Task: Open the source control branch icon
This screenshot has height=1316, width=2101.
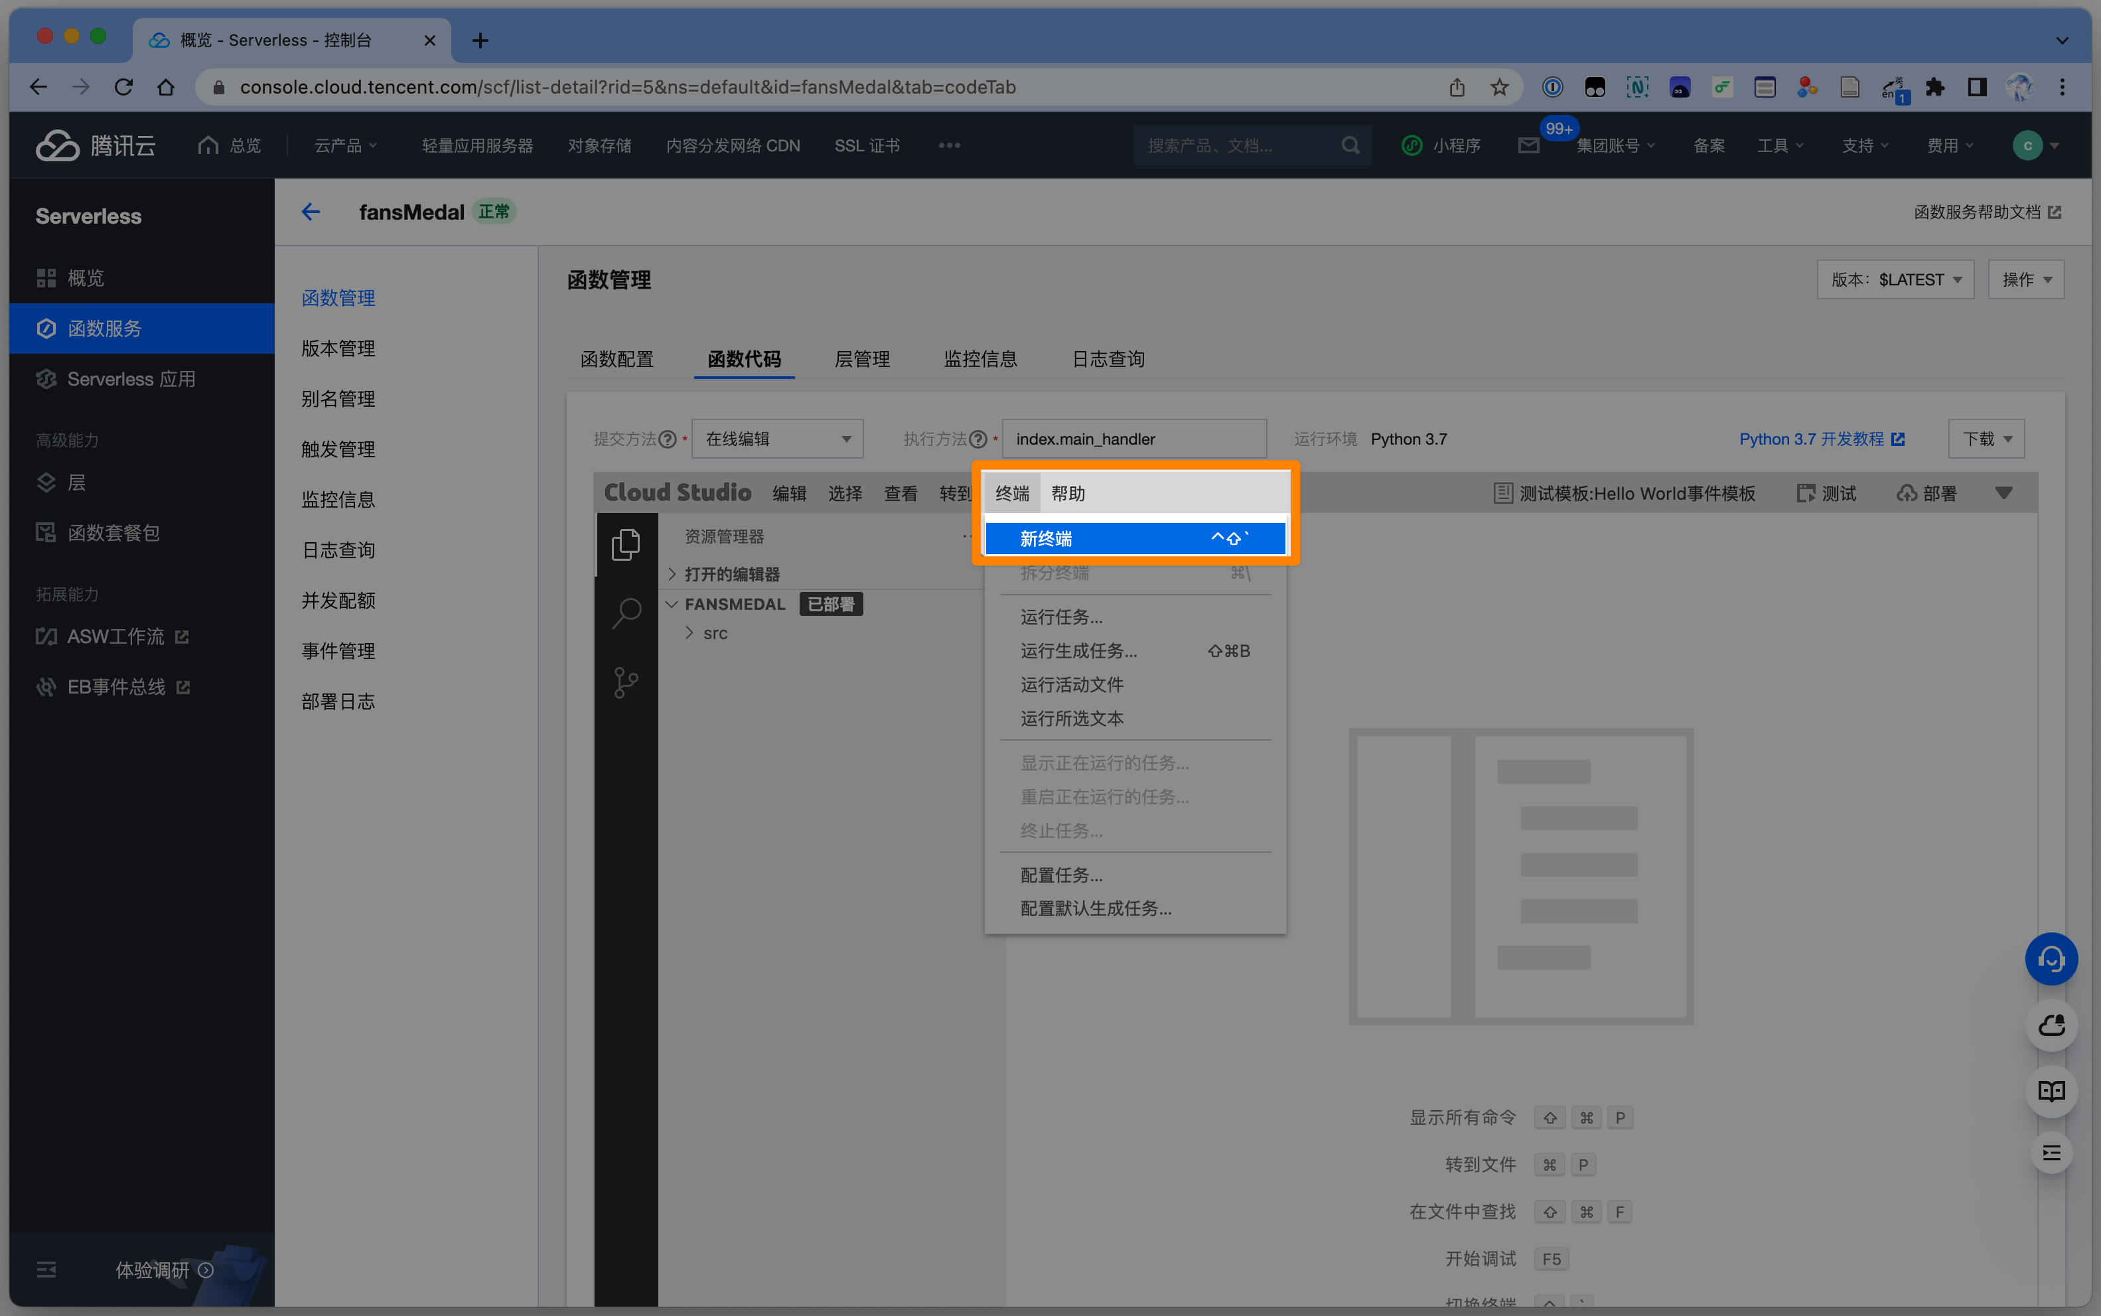Action: 626,682
